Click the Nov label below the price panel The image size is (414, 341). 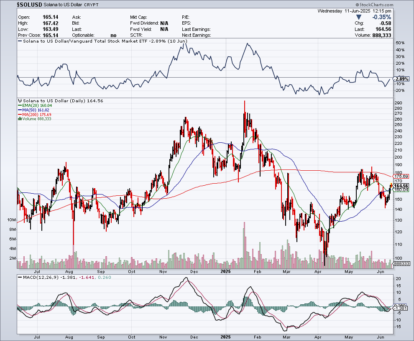point(163,271)
